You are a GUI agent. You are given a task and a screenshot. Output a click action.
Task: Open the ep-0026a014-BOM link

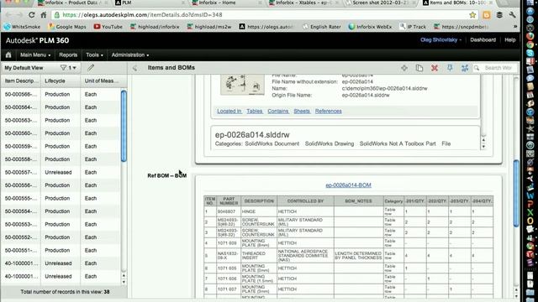point(348,185)
